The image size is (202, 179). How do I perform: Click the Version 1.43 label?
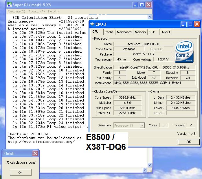pos(186,134)
